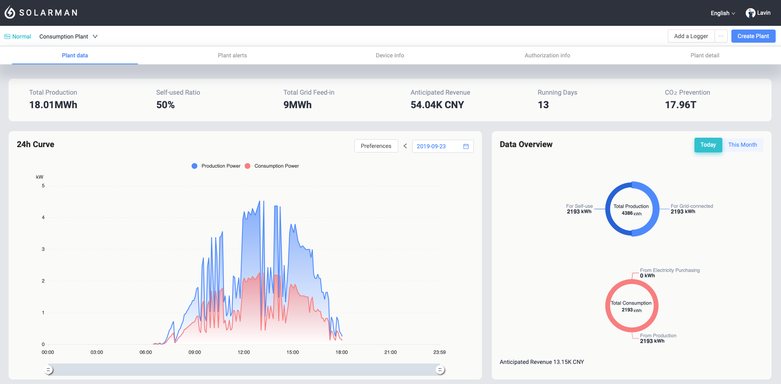
Task: Click the Solarman logo icon
Action: [x=10, y=13]
